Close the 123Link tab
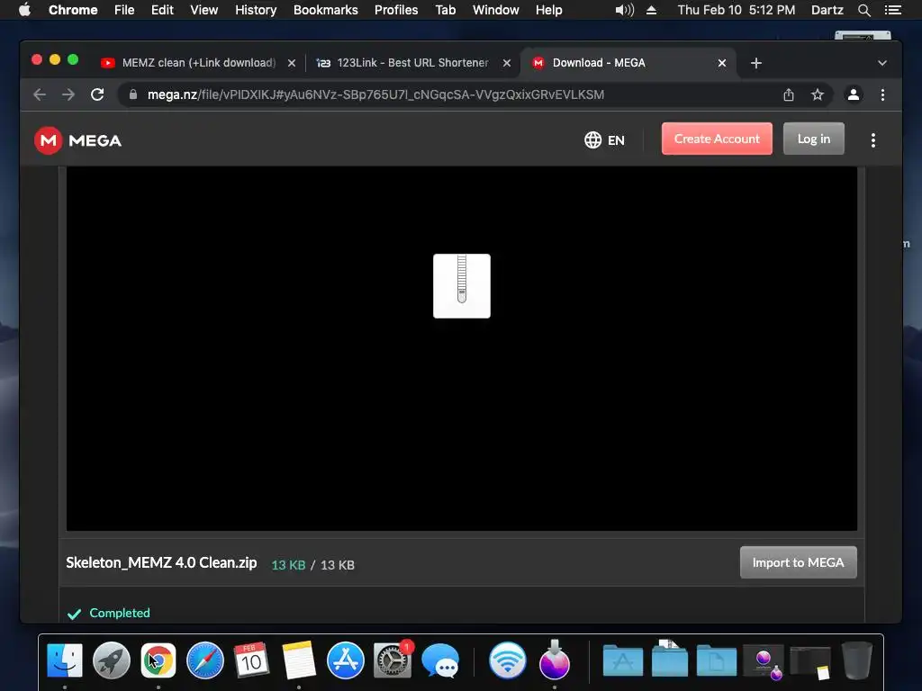This screenshot has width=922, height=691. tap(507, 63)
